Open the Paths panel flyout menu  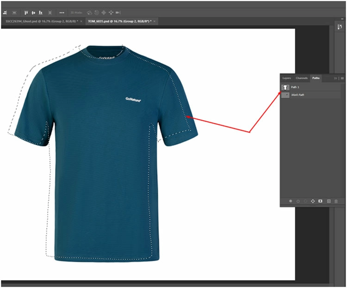coord(342,78)
